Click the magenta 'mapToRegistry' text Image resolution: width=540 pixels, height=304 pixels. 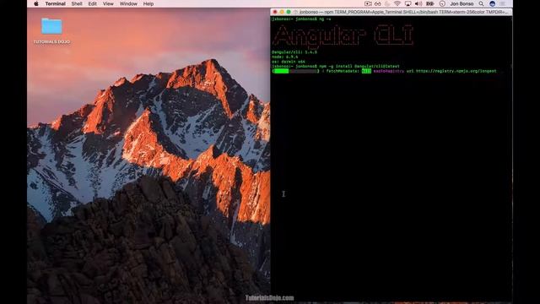[x=388, y=71]
